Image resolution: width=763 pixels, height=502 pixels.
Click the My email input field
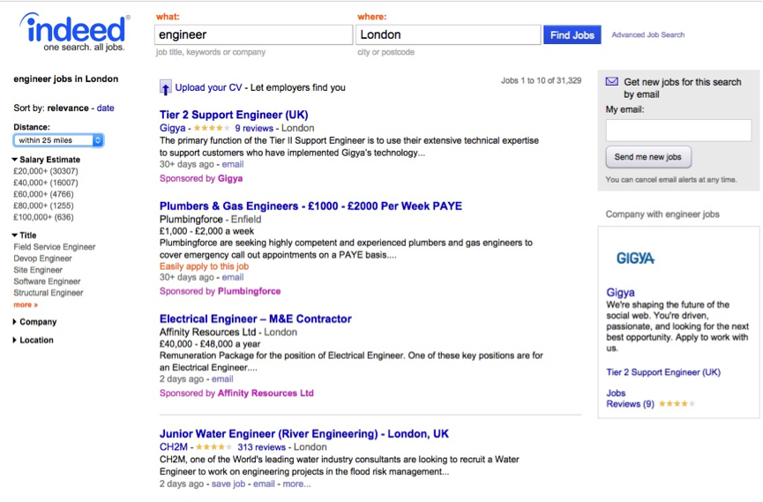(678, 131)
